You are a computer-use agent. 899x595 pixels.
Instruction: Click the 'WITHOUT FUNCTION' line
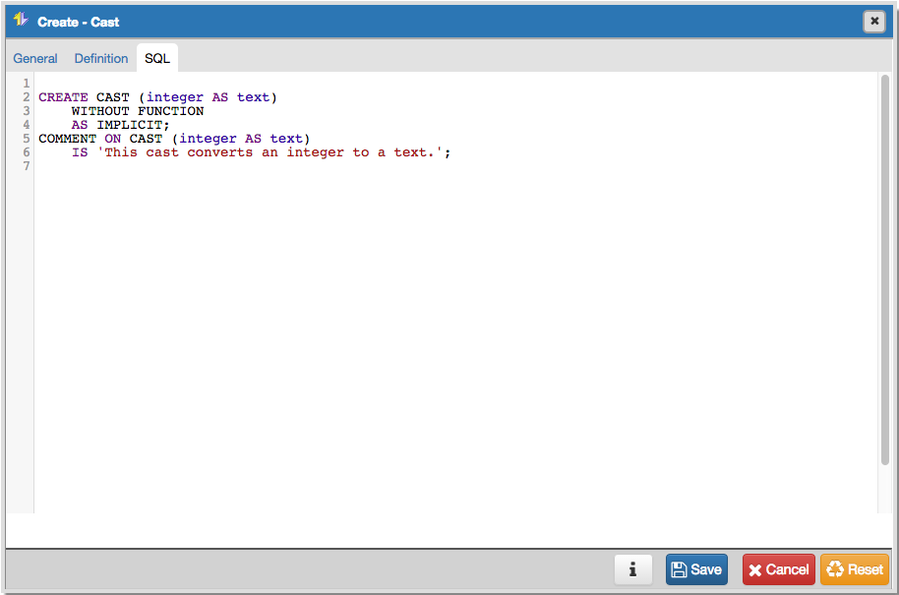138,111
